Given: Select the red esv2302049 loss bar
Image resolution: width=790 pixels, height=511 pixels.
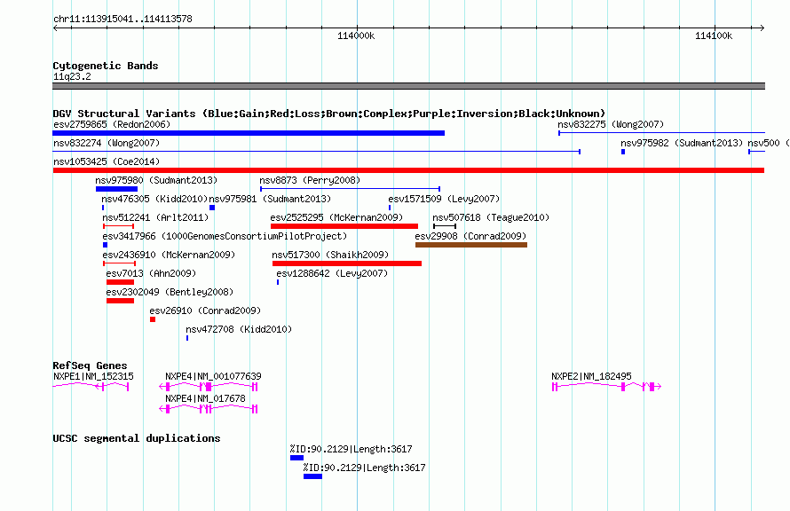Looking at the screenshot, I should pyautogui.click(x=120, y=301).
